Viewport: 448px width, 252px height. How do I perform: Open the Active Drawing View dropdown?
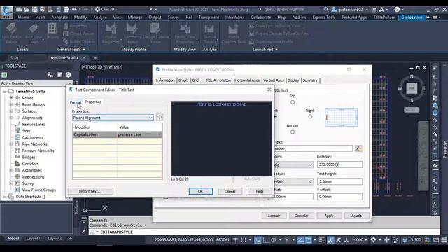[x=36, y=83]
